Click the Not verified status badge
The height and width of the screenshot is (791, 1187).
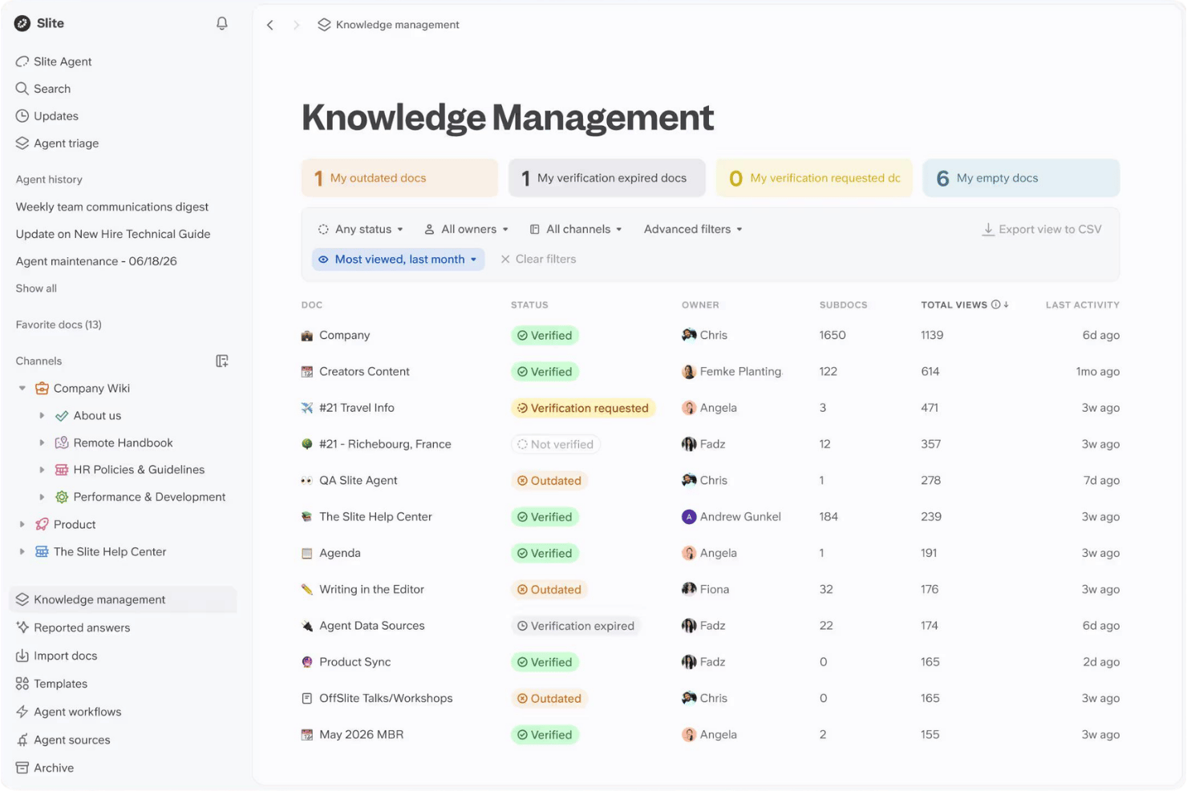(556, 445)
